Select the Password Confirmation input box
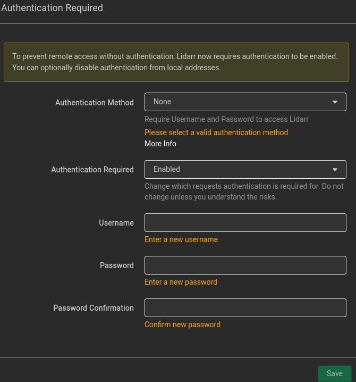The width and height of the screenshot is (356, 382). click(245, 308)
